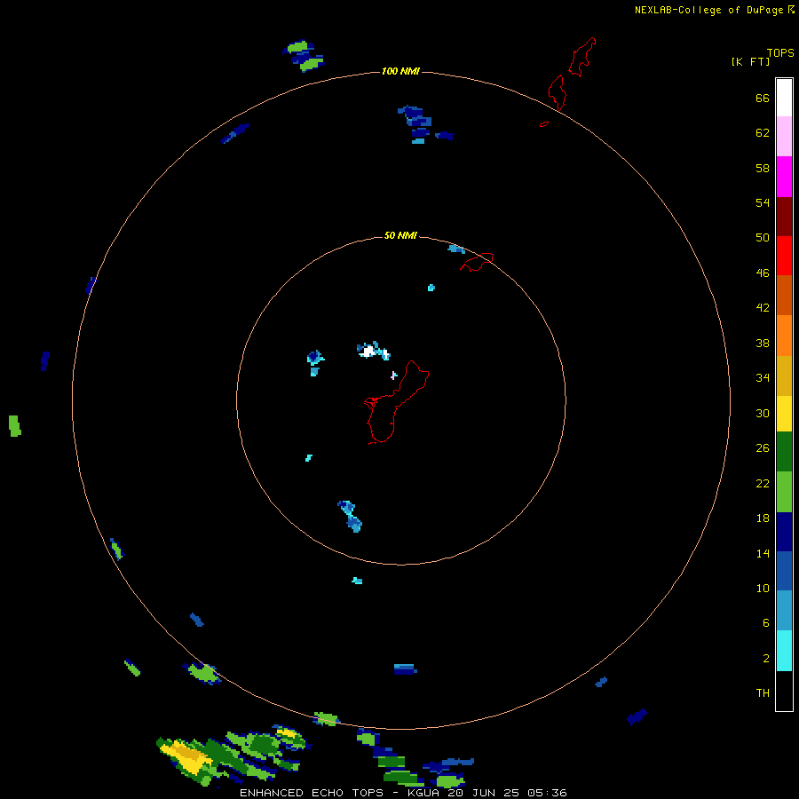The width and height of the screenshot is (799, 799).
Task: Click the [K FT] units label
Action: click(x=750, y=61)
